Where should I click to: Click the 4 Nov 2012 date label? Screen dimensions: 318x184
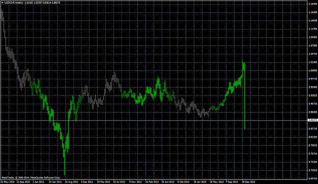(135, 182)
